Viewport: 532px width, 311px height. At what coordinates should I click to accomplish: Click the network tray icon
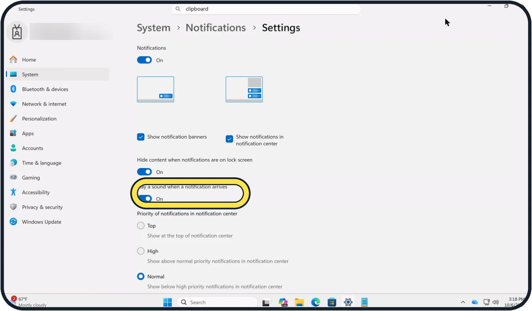(487, 302)
